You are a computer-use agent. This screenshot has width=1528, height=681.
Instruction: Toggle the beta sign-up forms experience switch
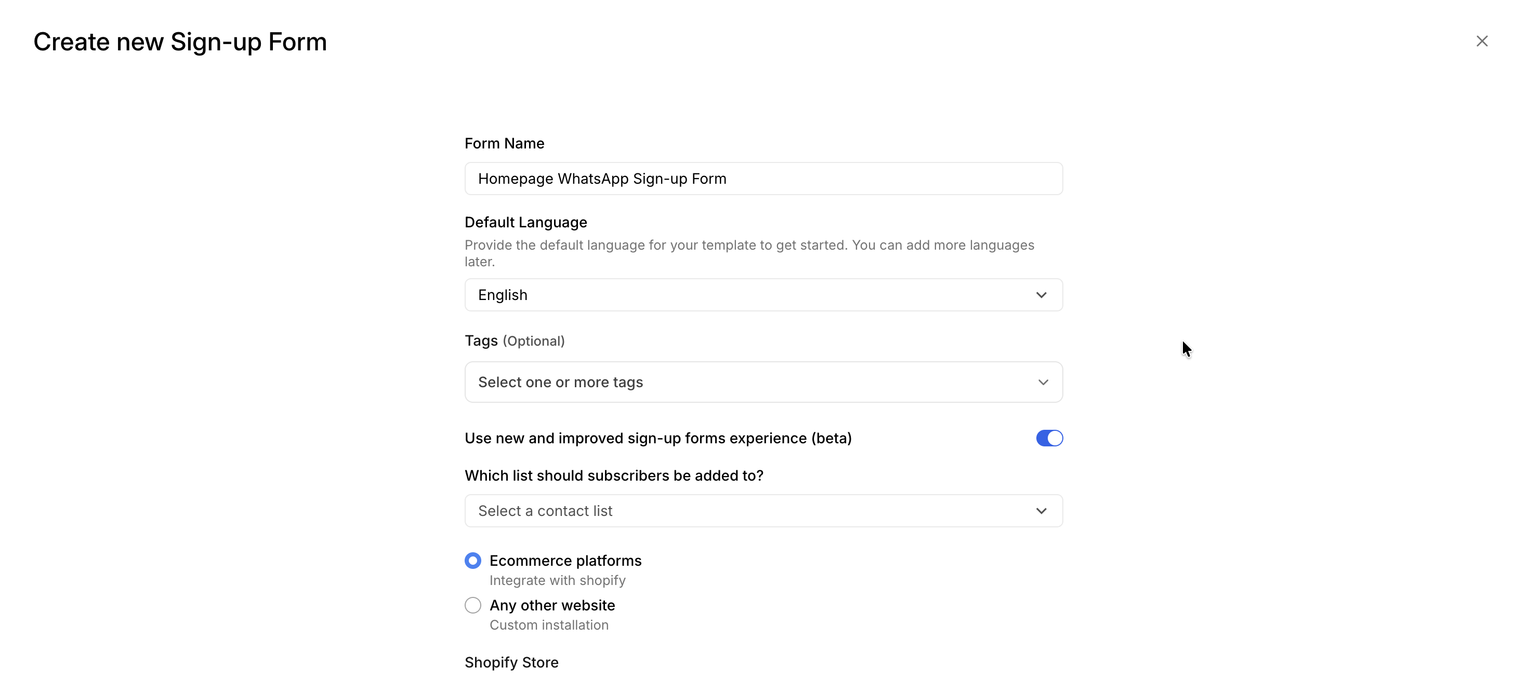[x=1049, y=438]
